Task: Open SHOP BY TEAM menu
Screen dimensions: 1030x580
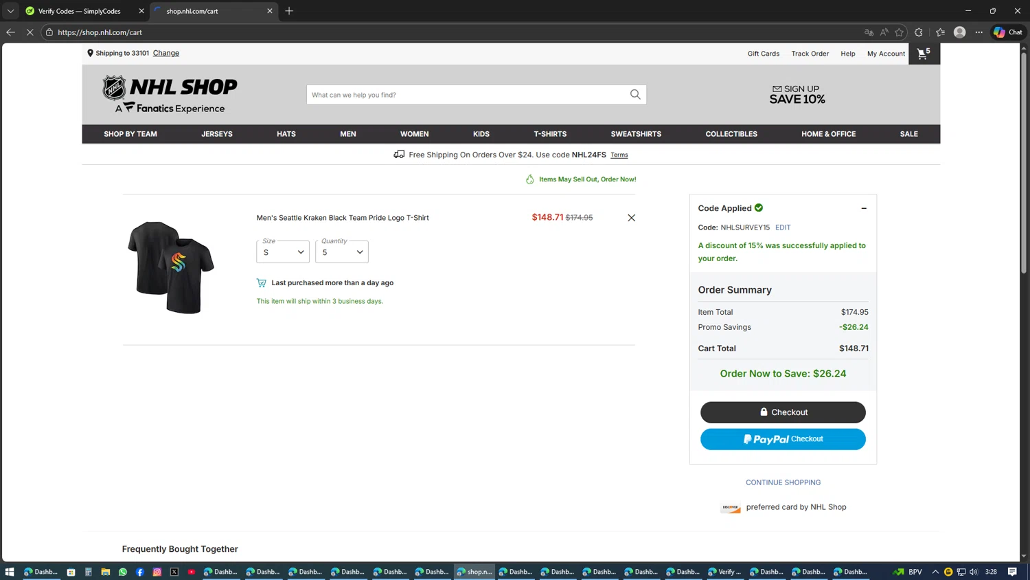Action: click(130, 134)
